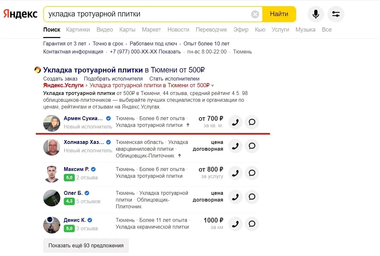Click the 4,3 rating badge of Олег Б.

click(x=69, y=201)
